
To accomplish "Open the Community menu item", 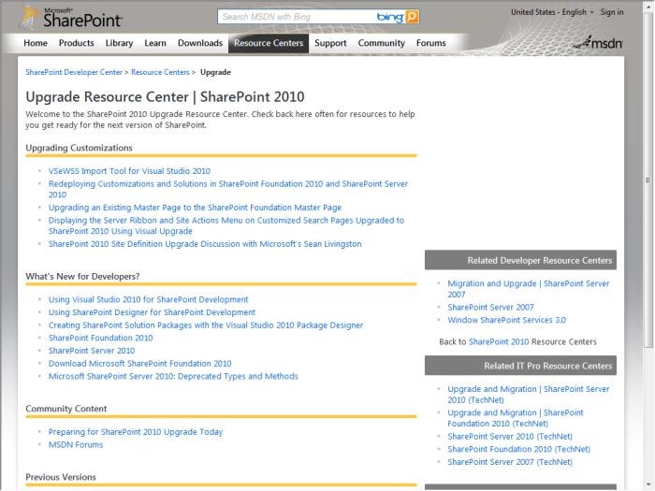I will pos(382,43).
